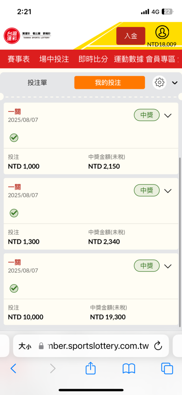Click green checkmark on NTD 10,000 bet
The image size is (182, 395).
pos(14,288)
